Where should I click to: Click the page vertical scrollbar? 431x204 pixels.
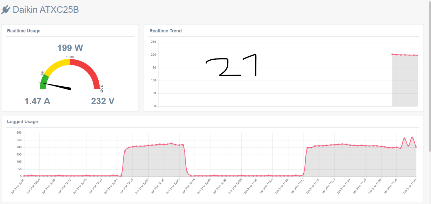(x=430, y=77)
